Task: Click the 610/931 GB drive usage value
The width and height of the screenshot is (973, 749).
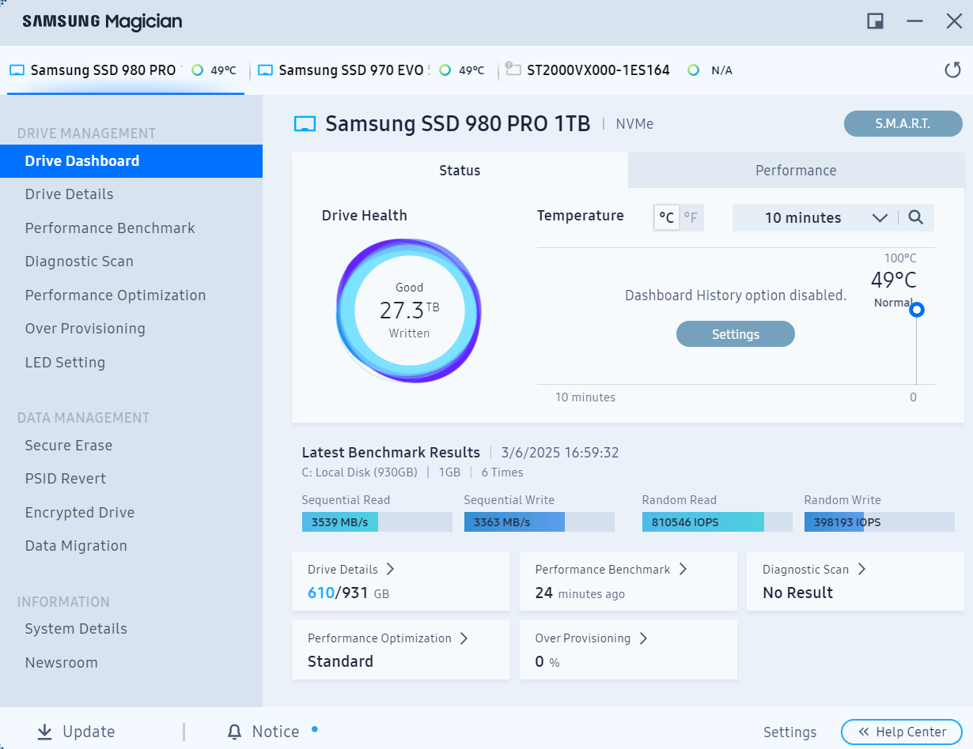Action: 348,593
